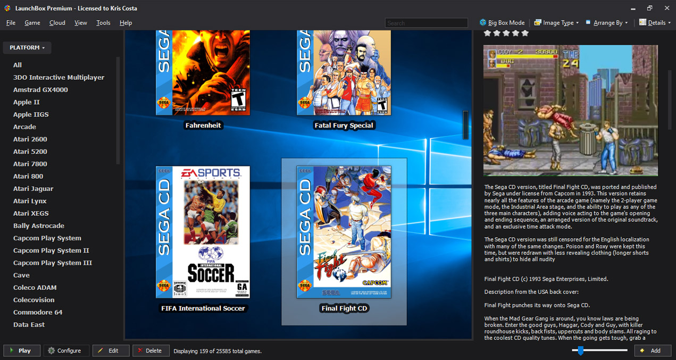The width and height of the screenshot is (676, 360).
Task: Click the Configure button
Action: [x=66, y=350]
